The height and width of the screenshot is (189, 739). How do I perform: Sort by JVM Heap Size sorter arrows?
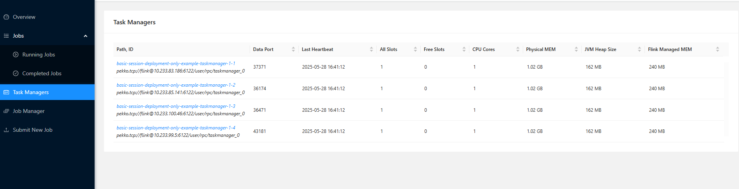coord(639,49)
